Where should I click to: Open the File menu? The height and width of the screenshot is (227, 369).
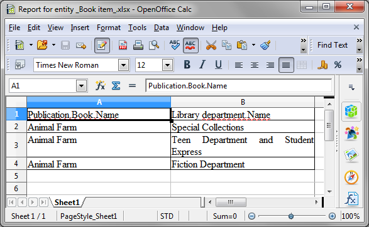point(14,28)
